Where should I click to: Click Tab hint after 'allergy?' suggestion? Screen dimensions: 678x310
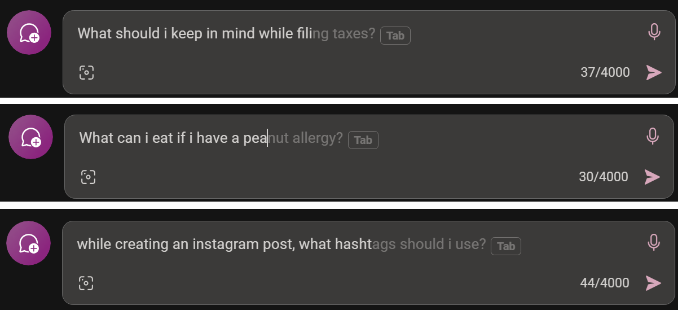click(363, 140)
